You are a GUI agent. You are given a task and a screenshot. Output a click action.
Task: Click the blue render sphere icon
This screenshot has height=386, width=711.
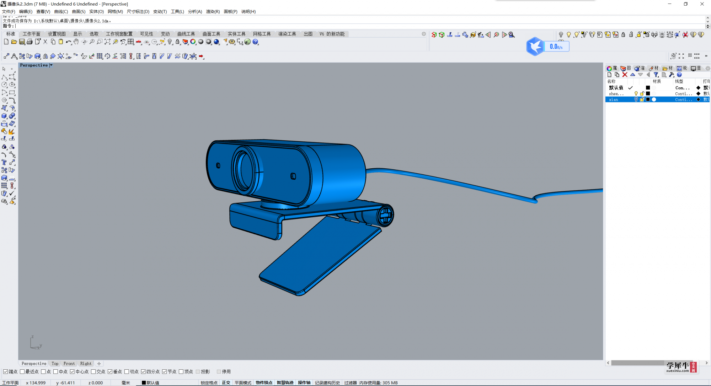216,42
